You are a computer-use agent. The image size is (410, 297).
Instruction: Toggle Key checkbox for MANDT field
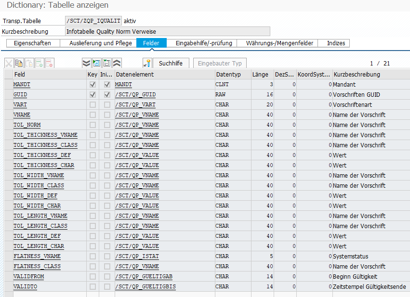93,85
